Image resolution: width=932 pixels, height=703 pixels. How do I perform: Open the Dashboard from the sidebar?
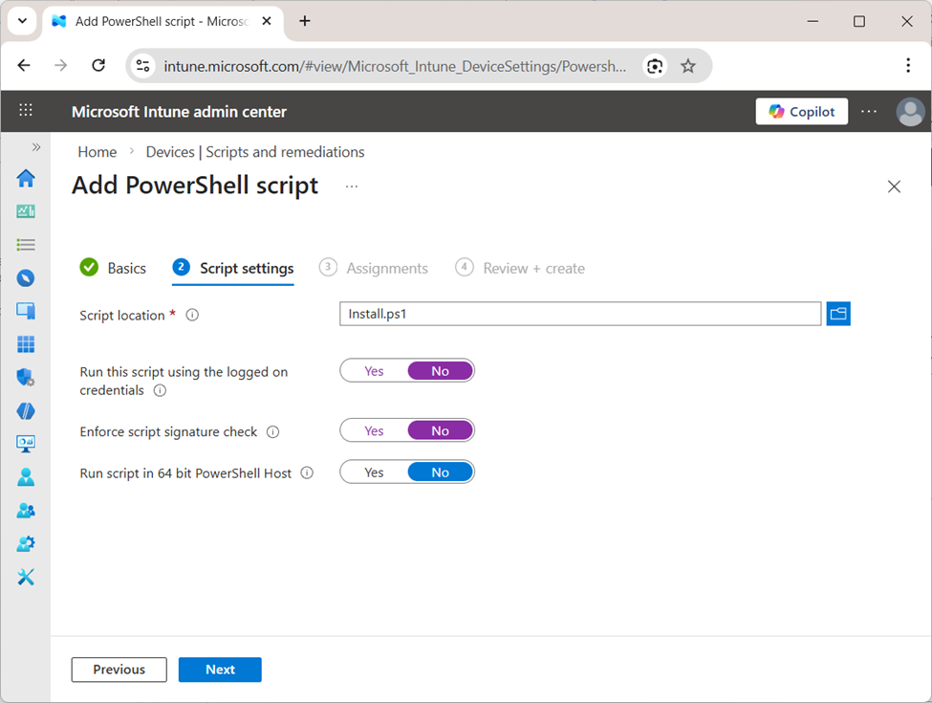pos(26,211)
